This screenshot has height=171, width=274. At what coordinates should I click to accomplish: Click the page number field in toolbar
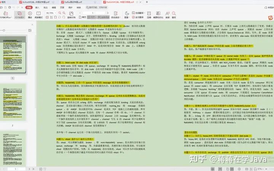click(x=94, y=13)
